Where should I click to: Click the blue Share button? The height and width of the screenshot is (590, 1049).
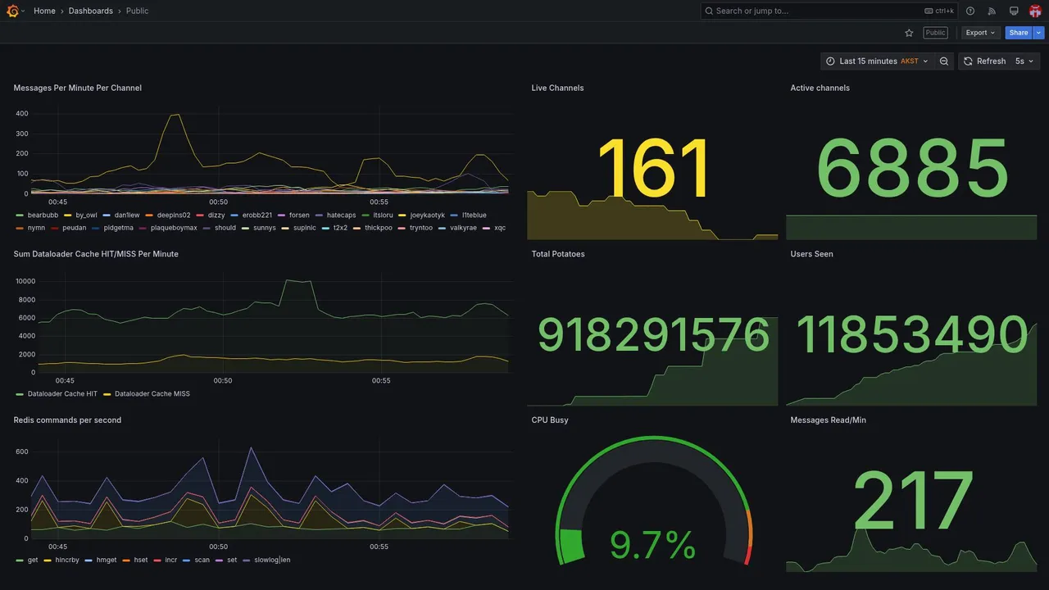[1019, 33]
